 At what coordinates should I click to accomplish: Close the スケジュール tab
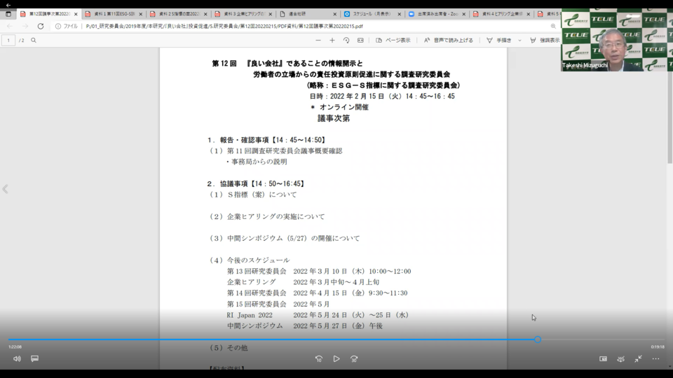(399, 14)
